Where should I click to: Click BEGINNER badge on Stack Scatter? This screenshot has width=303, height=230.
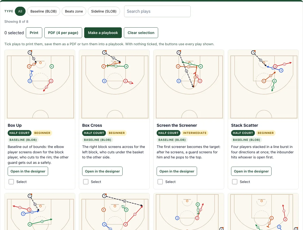pyautogui.click(x=266, y=133)
